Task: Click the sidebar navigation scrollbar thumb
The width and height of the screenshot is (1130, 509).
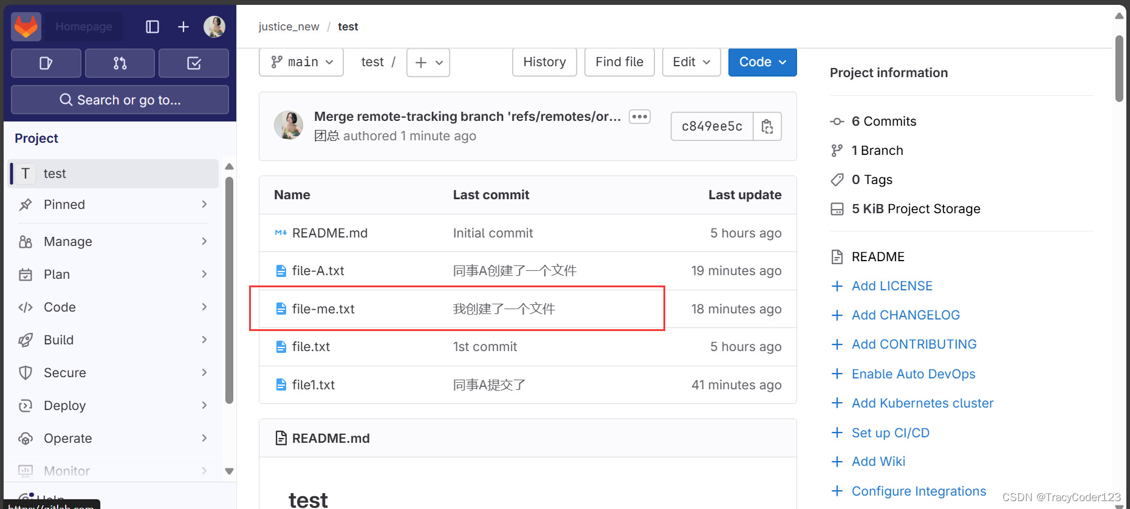Action: [x=229, y=290]
